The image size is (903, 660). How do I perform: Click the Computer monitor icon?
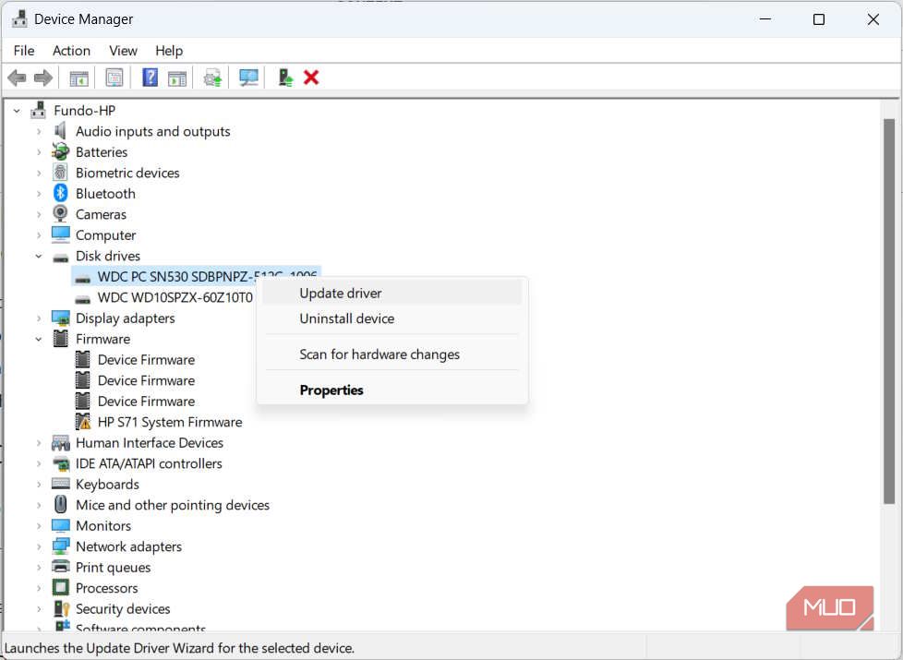coord(60,234)
